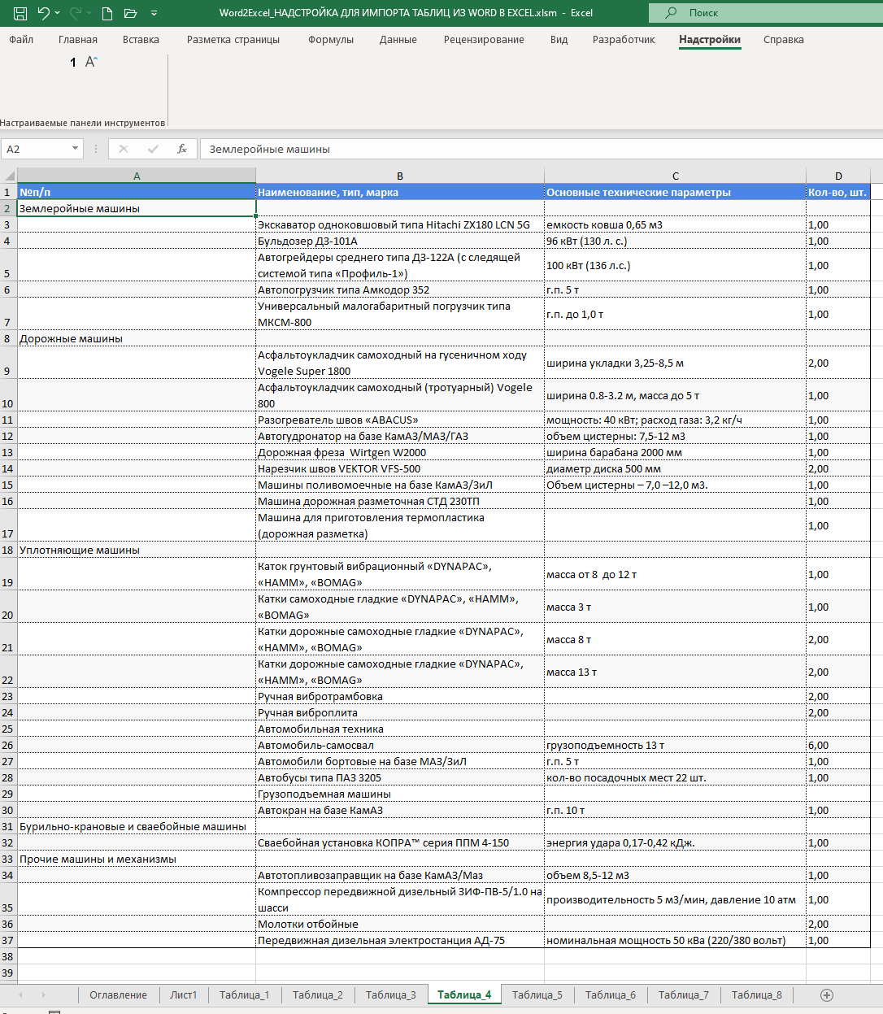Screen dimensions: 883x1014
Task: Click the Поиск search box
Action: tap(764, 13)
